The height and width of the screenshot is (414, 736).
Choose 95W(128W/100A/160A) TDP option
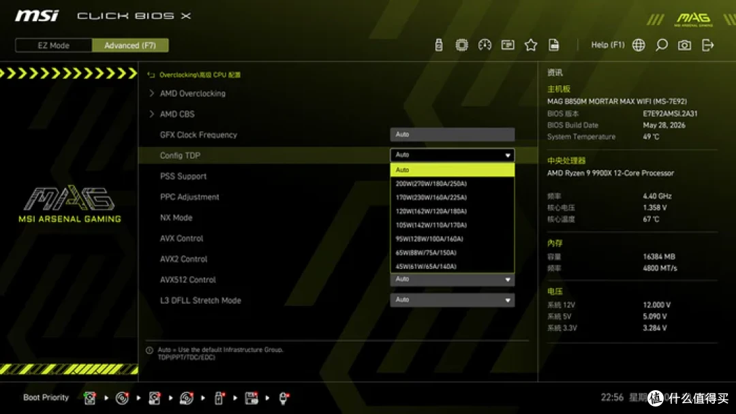click(452, 239)
